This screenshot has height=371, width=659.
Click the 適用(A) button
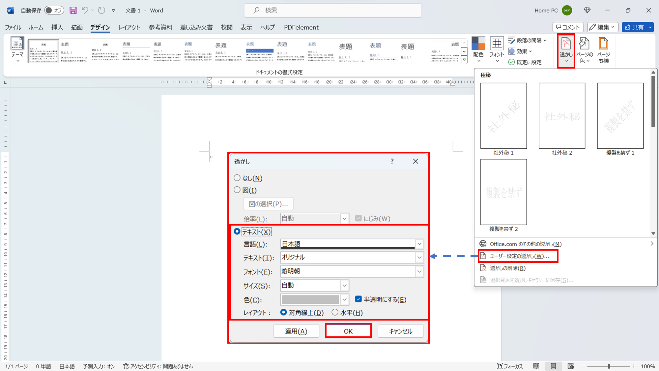click(296, 331)
